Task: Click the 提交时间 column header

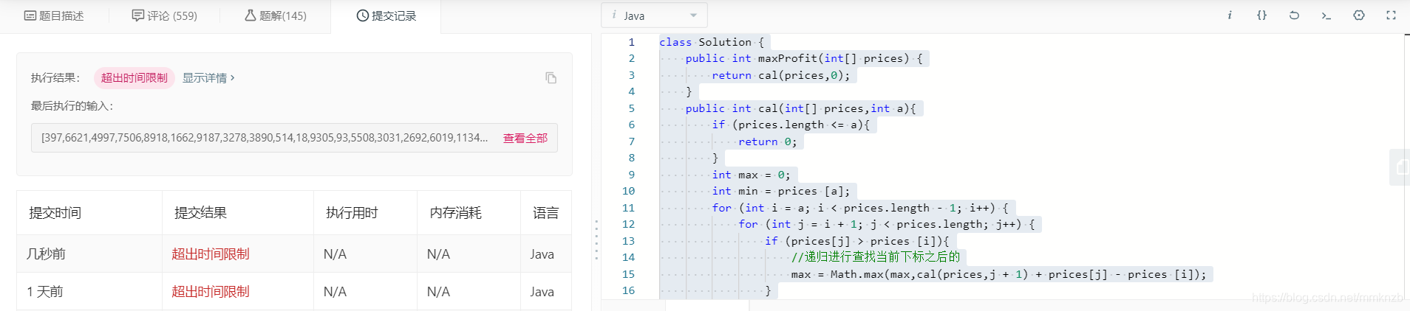Action: 55,213
